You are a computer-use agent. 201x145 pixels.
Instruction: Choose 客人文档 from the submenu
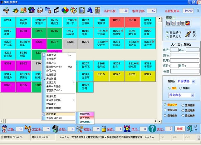tap(85, 118)
